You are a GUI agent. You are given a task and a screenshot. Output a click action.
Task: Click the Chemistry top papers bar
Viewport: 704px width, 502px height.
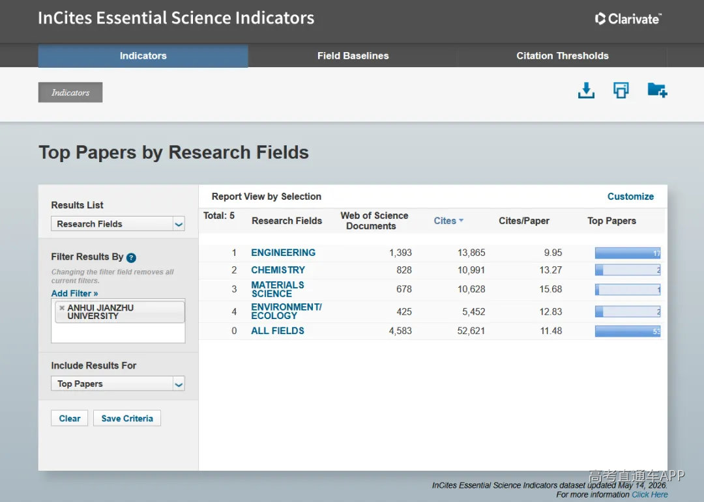[628, 270]
